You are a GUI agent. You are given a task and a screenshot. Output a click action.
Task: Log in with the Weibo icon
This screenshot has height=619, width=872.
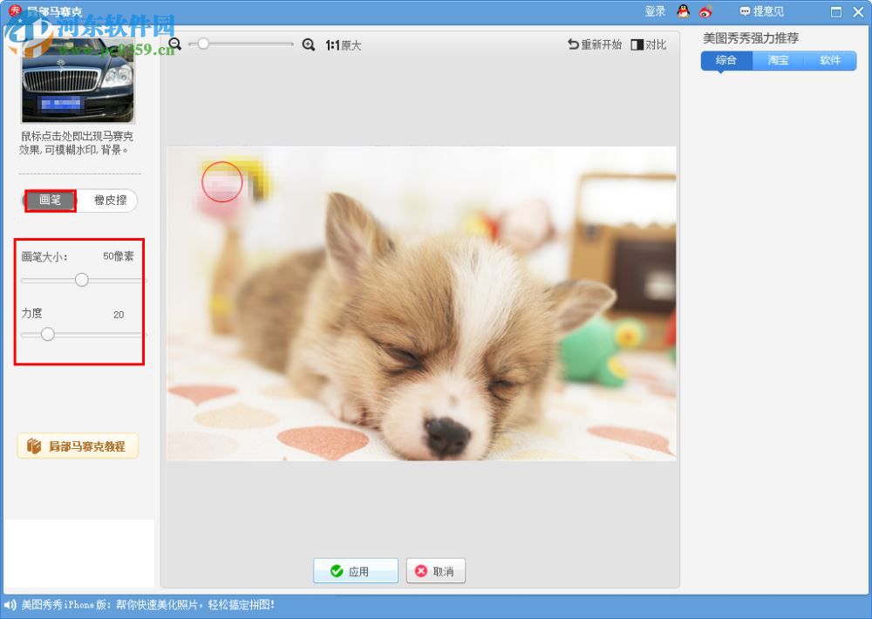705,11
